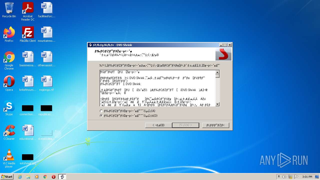Click the license text scrollbar thumb
The height and width of the screenshot is (180, 320).
(217, 76)
